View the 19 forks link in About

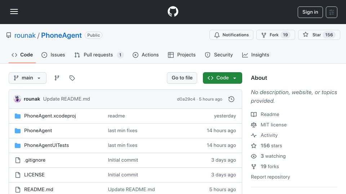[x=270, y=166]
